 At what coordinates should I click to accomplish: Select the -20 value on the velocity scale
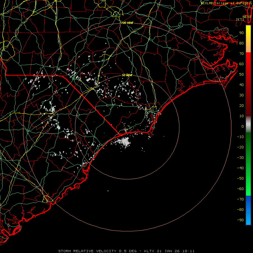tap(240, 147)
